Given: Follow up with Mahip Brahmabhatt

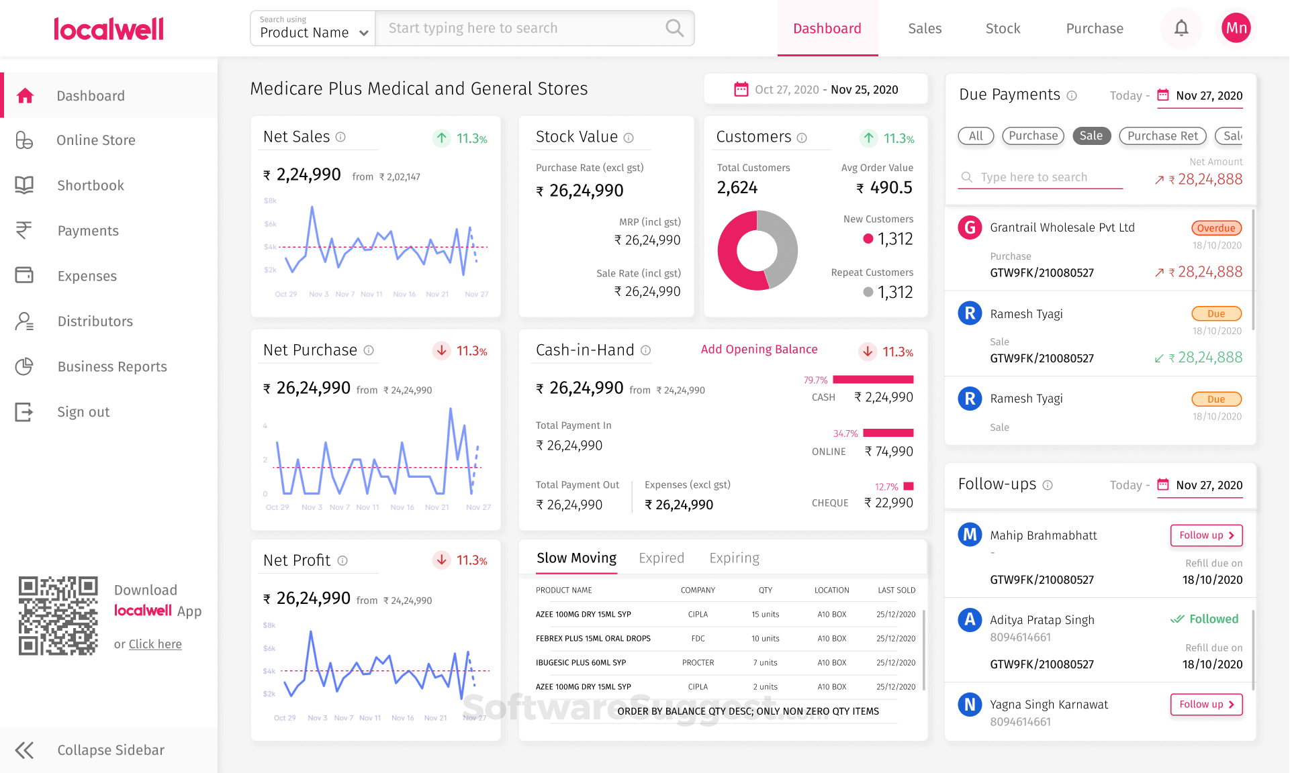Looking at the screenshot, I should point(1206,535).
